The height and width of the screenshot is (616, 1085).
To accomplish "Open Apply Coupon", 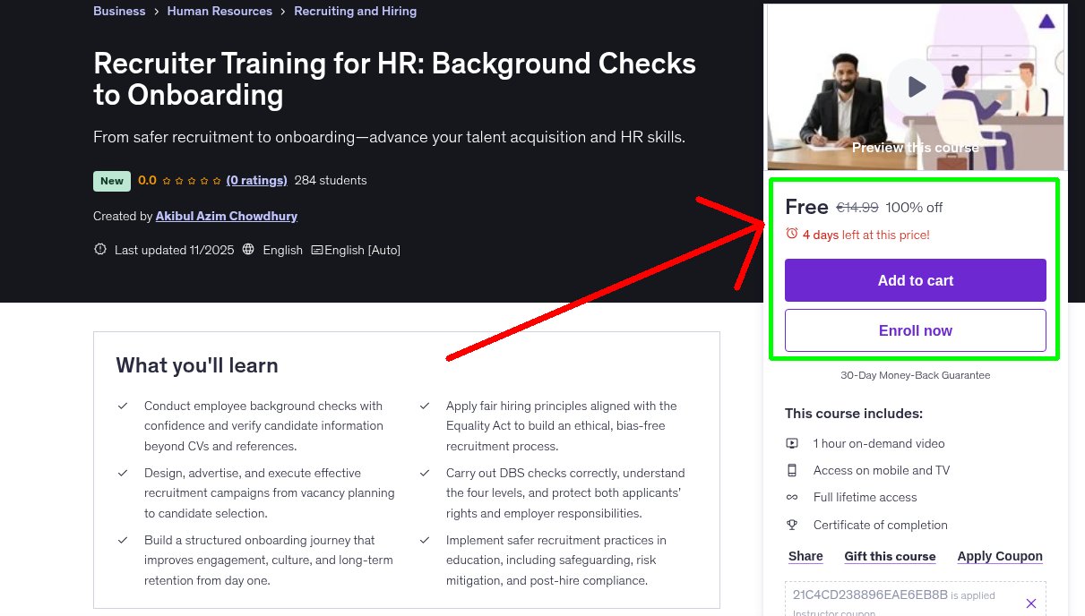I will [999, 556].
